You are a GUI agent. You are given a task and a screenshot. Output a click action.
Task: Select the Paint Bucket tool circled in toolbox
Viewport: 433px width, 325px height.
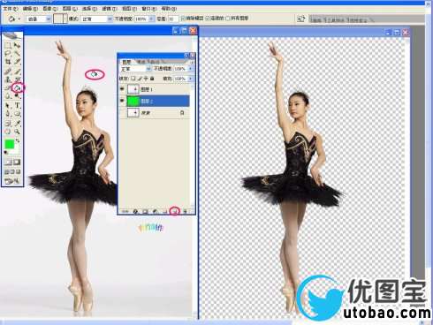pos(18,87)
